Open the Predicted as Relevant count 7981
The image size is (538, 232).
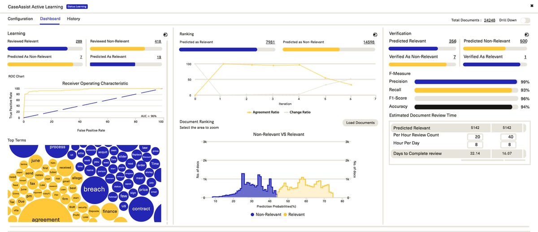click(x=270, y=42)
